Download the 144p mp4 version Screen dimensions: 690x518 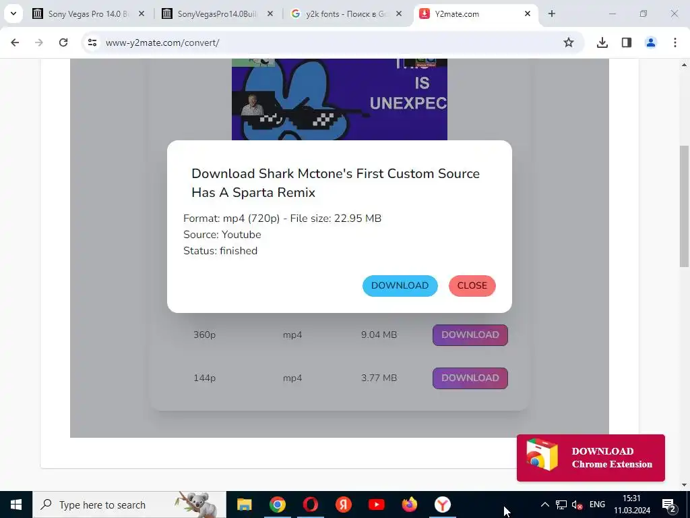[470, 378]
